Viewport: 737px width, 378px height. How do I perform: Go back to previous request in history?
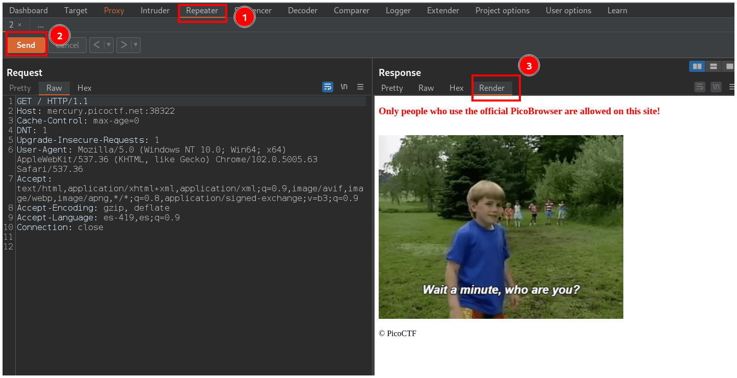pos(97,45)
